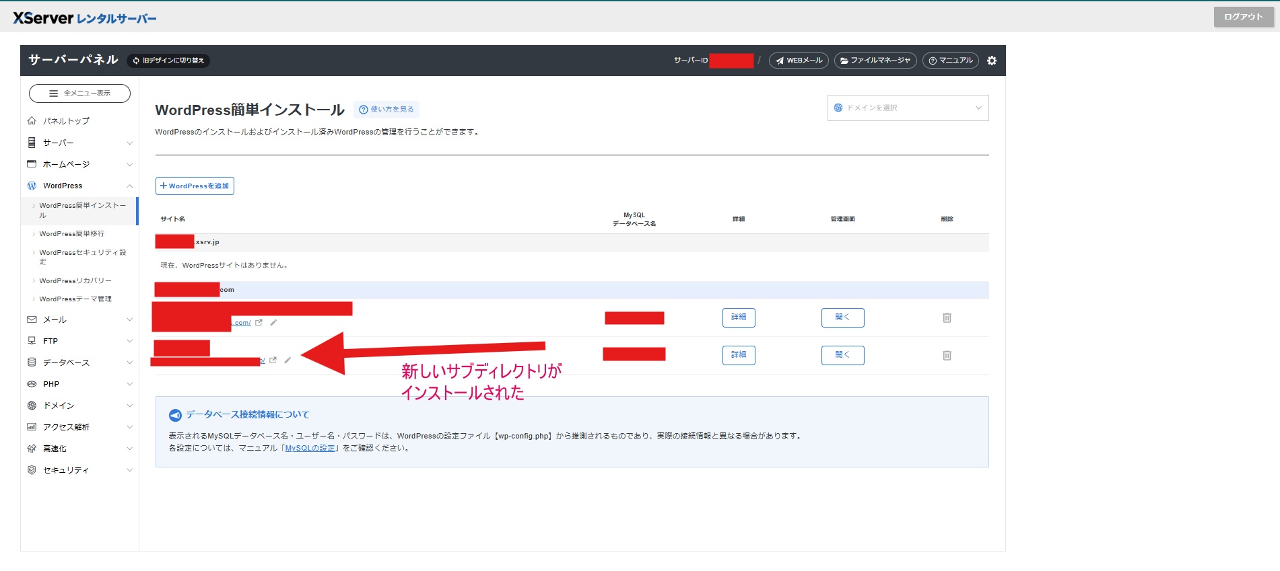This screenshot has width=1280, height=571.
Task: Click 開く button for first WordPress site
Action: coord(843,317)
